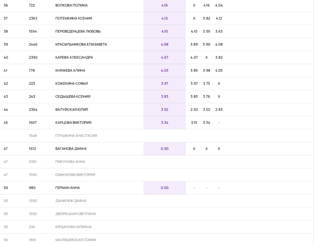This screenshot has height=246, width=314.
Task: Click greyed-out name ГЛУШКИНА АНАСТАСИЯ
Action: coord(76,136)
